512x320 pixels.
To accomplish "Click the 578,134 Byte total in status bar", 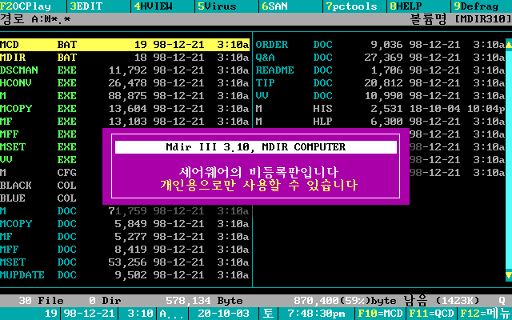I will tap(204, 301).
